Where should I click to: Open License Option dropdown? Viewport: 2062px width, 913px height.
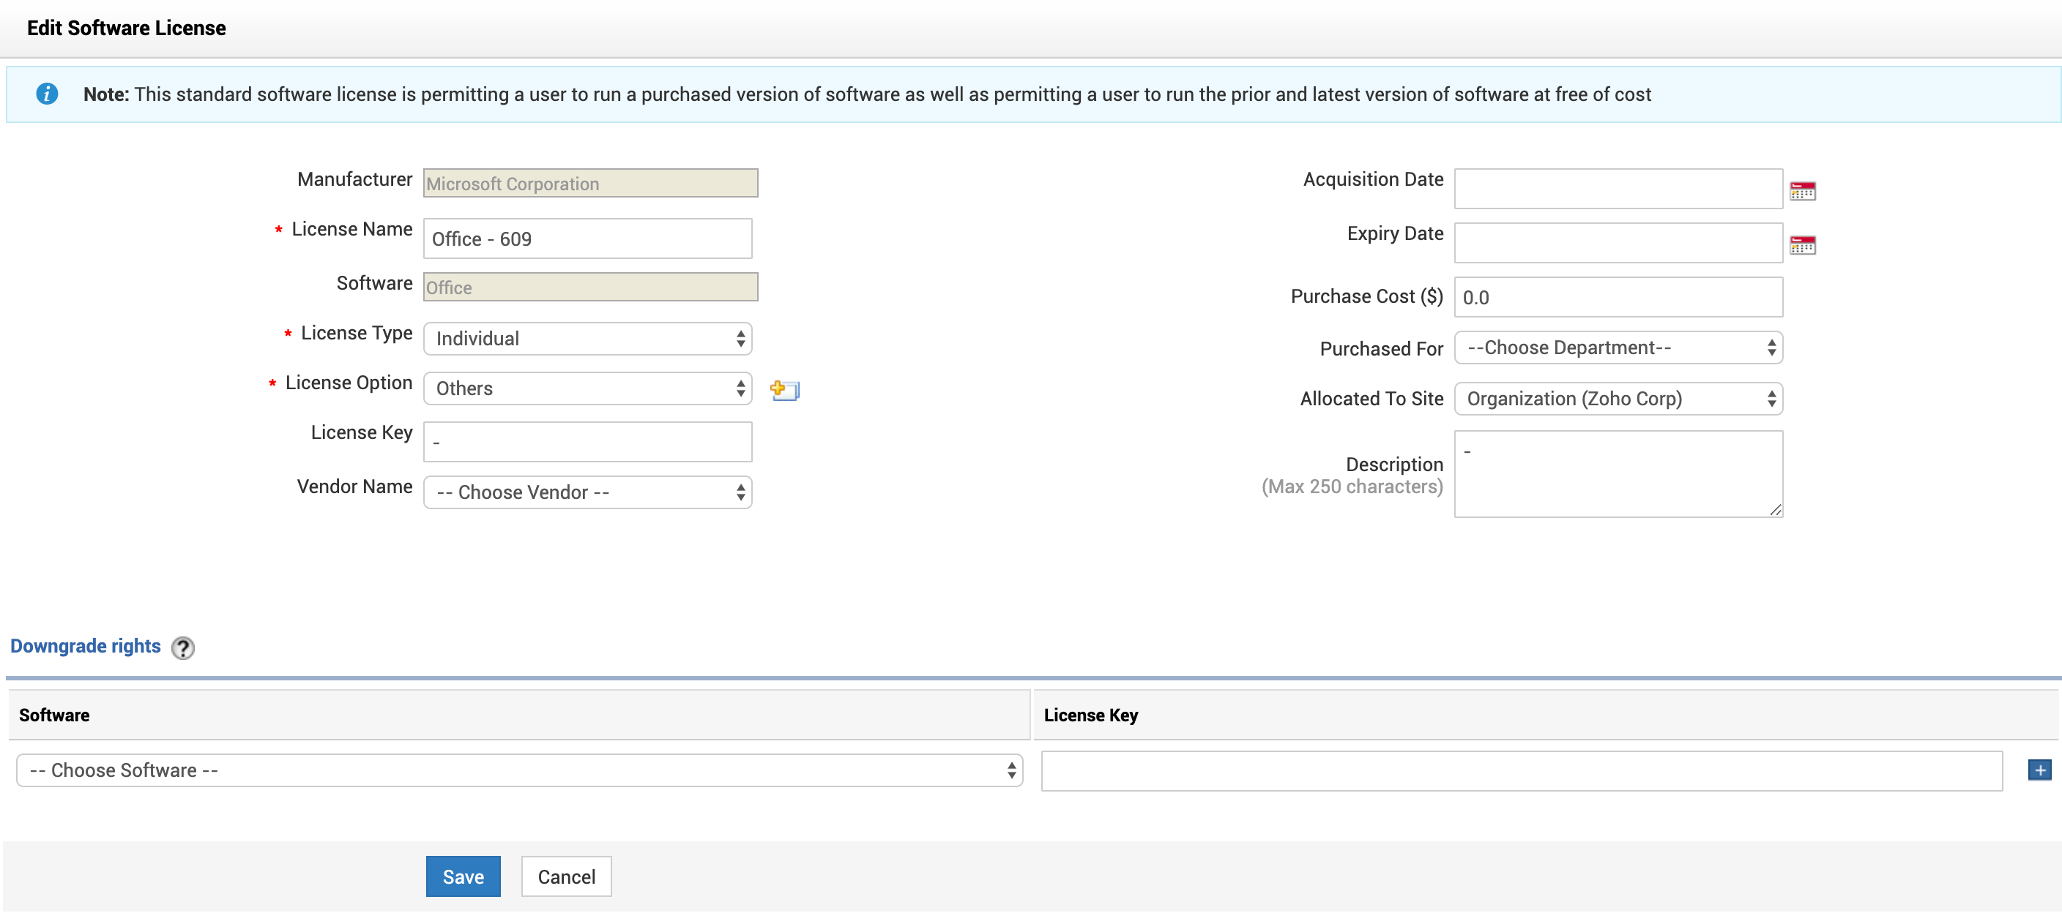click(x=587, y=388)
